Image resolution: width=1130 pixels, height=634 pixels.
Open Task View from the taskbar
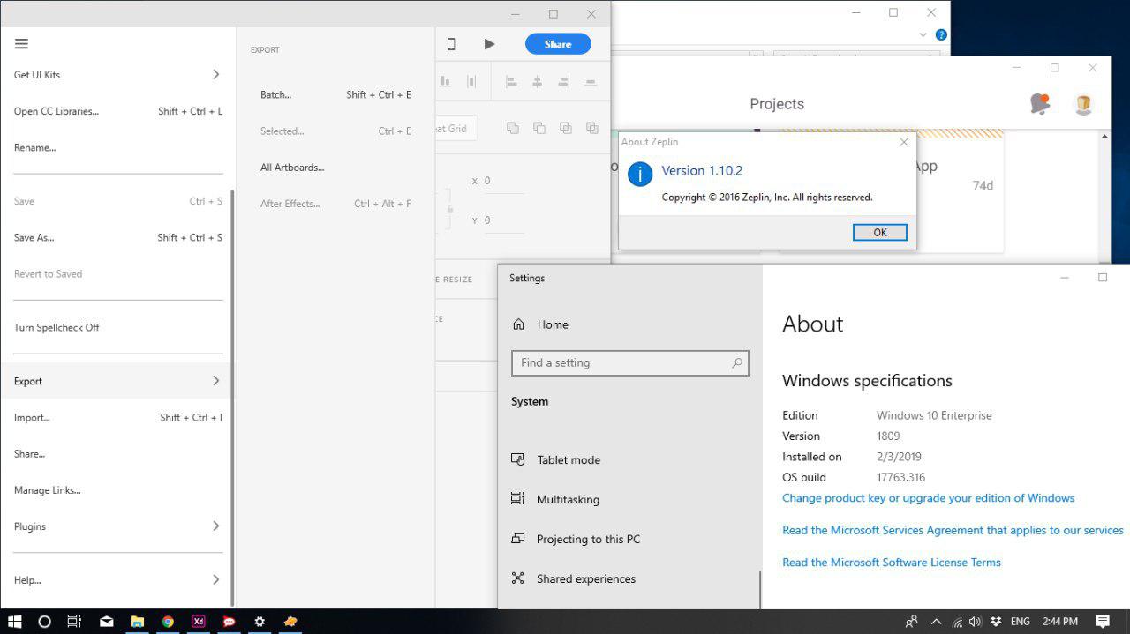[75, 622]
